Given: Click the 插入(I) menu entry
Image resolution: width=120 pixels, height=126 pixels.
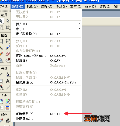Looking at the screenshot, I should (x=46, y=24).
